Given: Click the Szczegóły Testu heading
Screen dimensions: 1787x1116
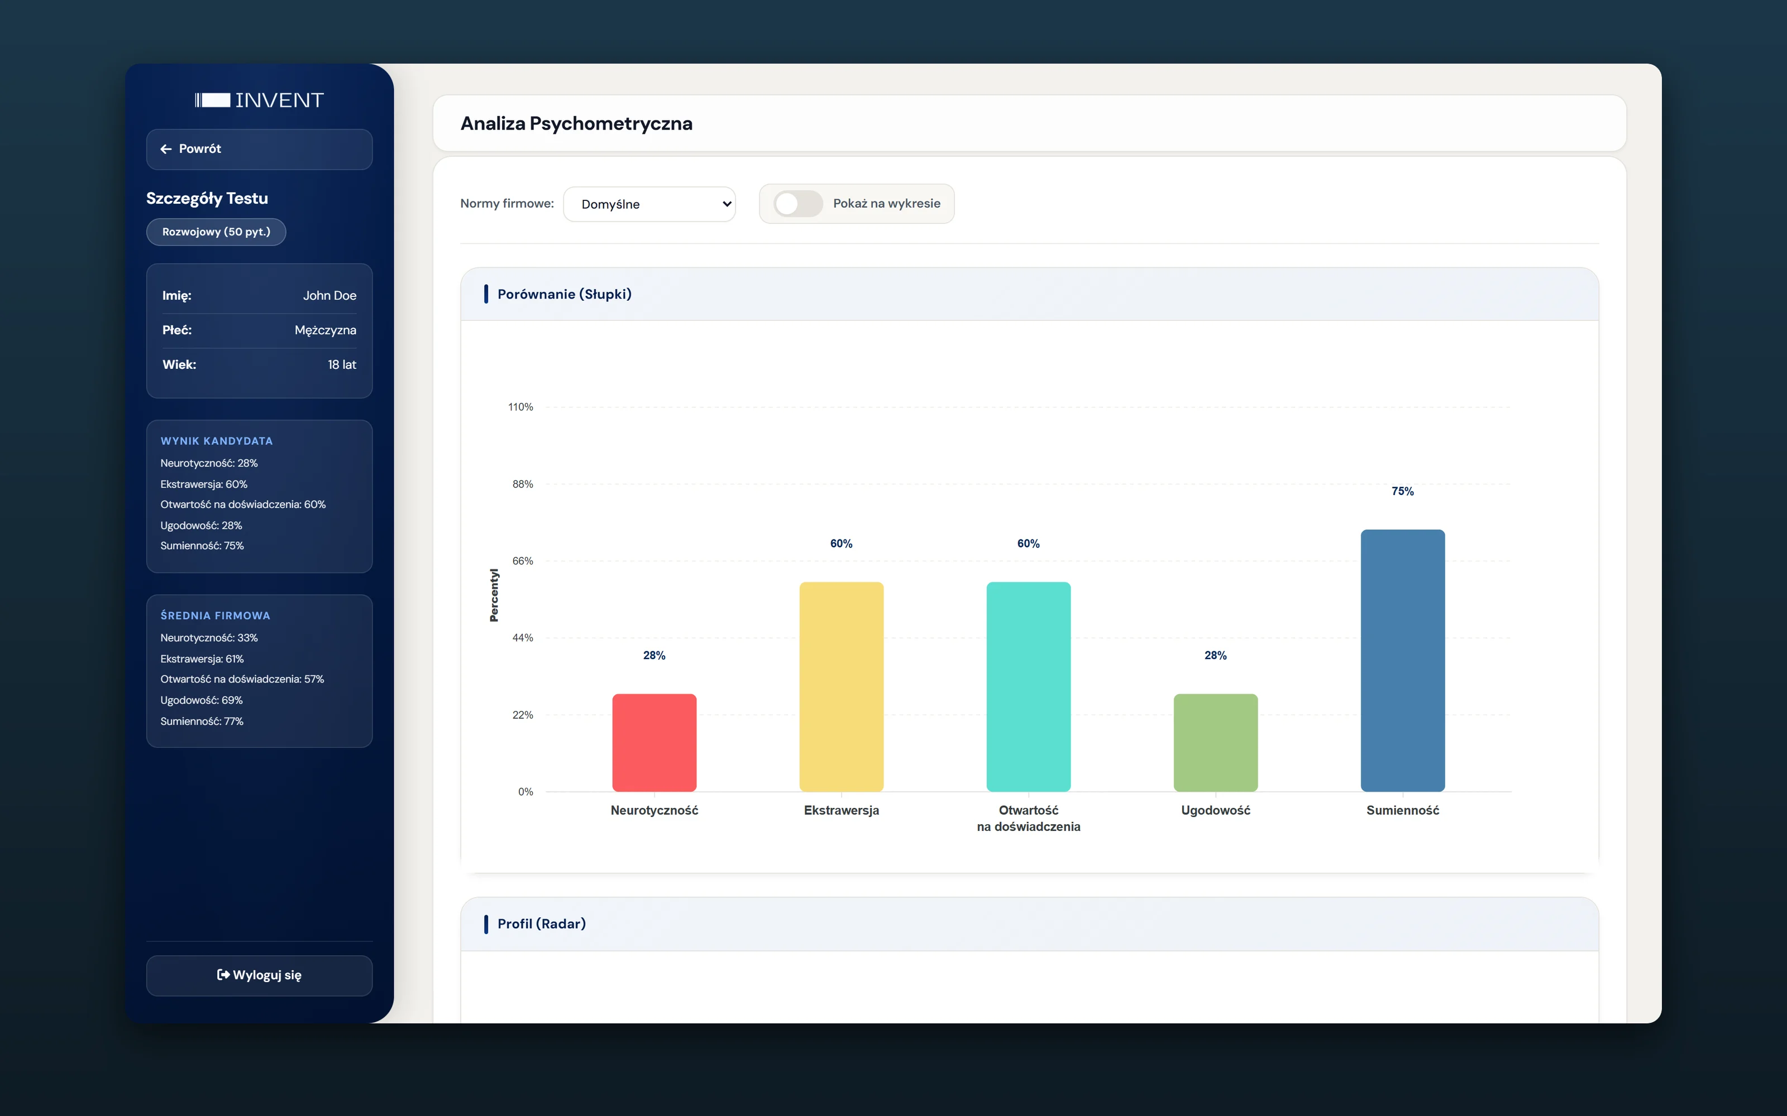Looking at the screenshot, I should (207, 199).
